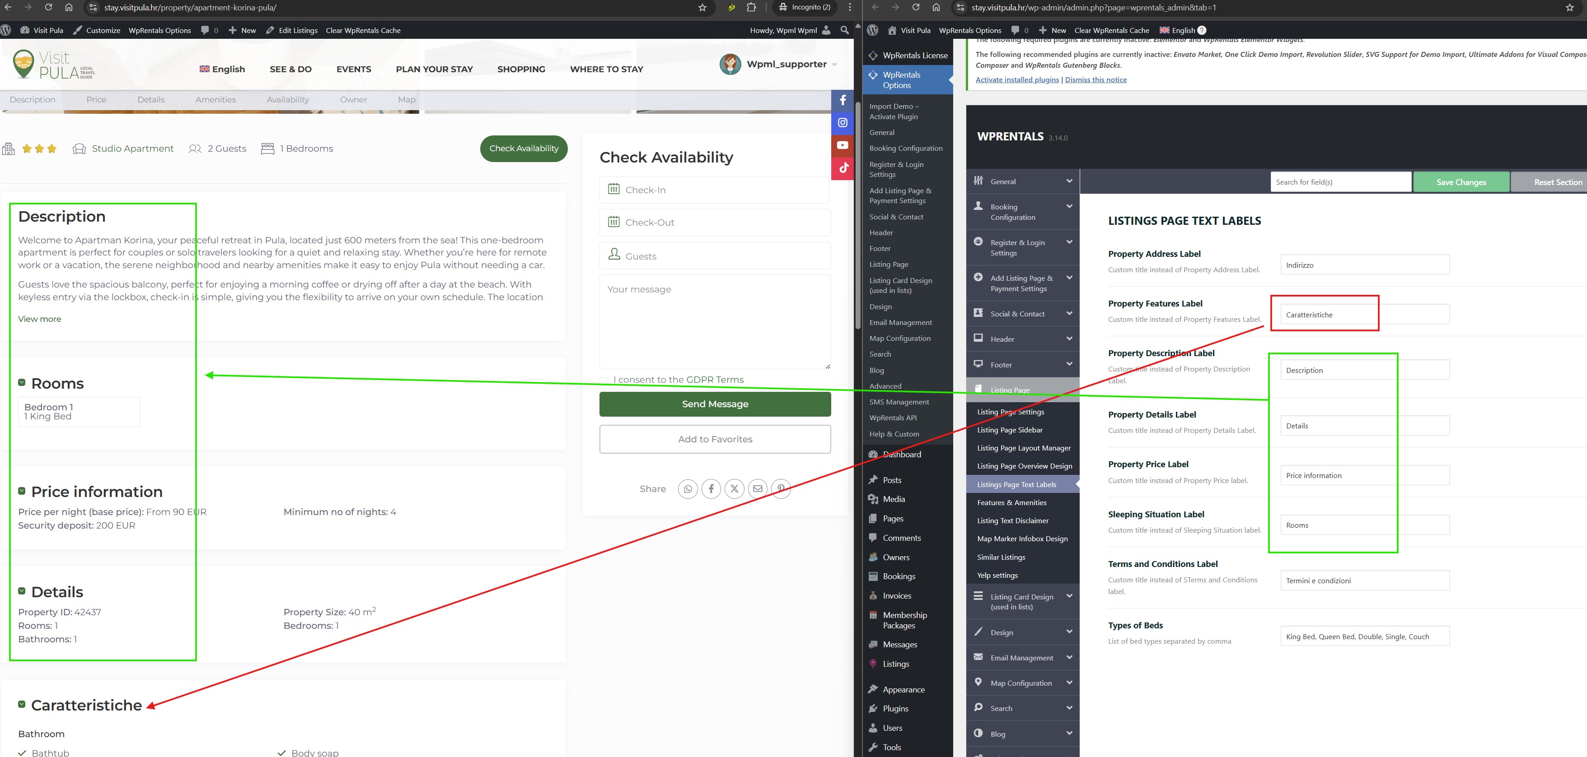Jump to the Amenities listing tab
This screenshot has width=1587, height=757.
tap(215, 100)
